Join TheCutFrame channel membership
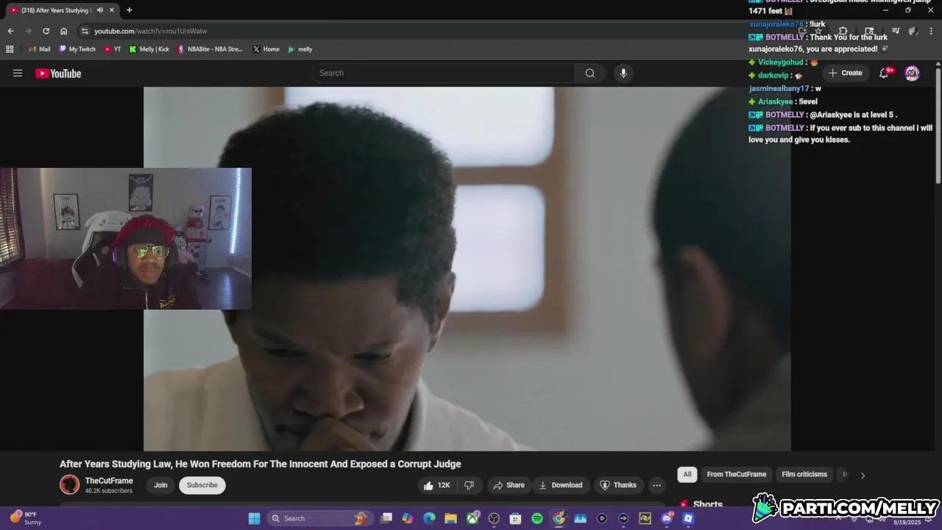Screen dimensions: 942x530 [x=160, y=485]
